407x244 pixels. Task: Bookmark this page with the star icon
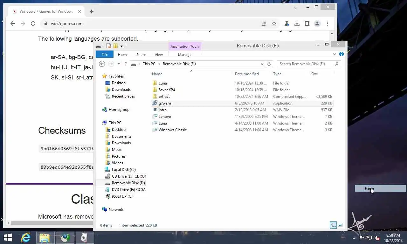274,24
